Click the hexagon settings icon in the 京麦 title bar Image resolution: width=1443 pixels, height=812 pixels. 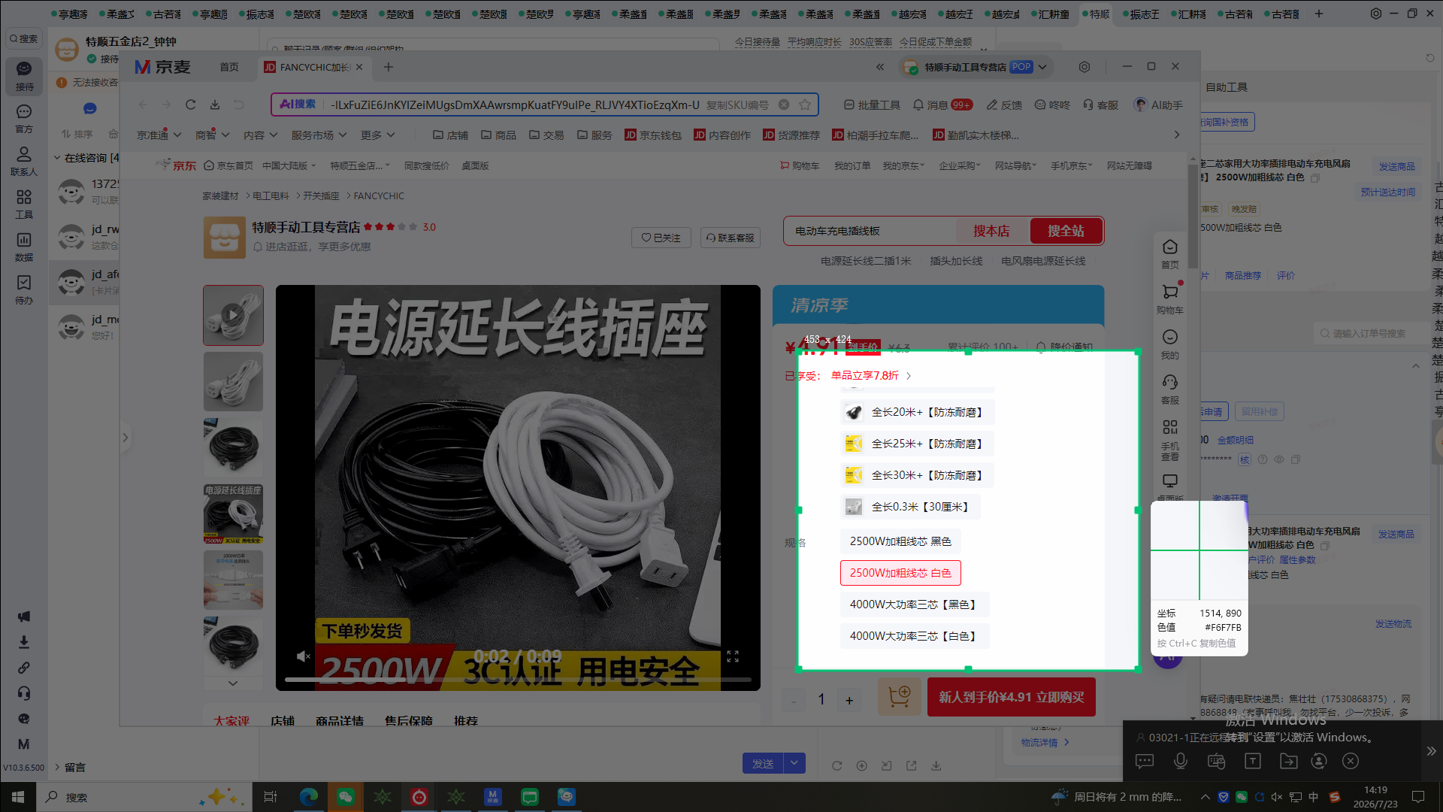1085,67
